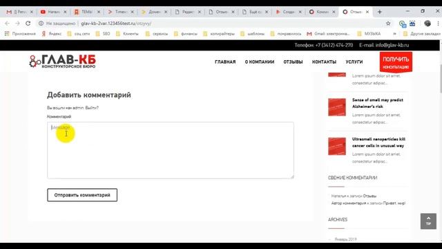Click the red ПОЛУЧИТЬ консультацию button
The height and width of the screenshot is (249, 442).
[396, 62]
